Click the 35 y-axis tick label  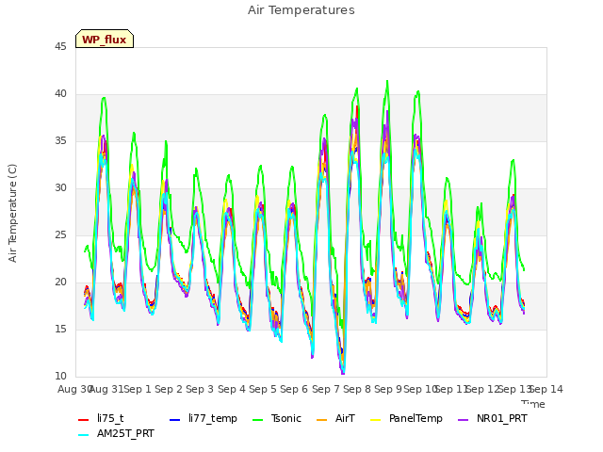pos(60,141)
